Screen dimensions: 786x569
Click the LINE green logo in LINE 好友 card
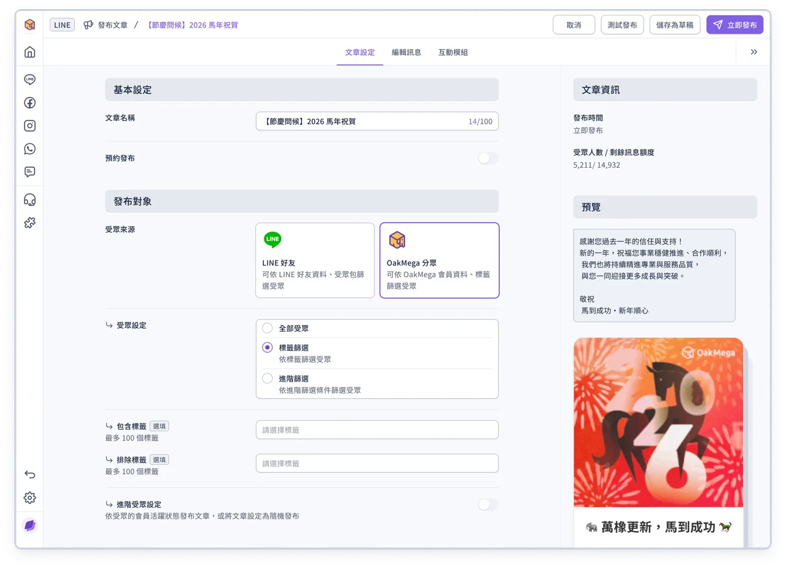click(273, 240)
